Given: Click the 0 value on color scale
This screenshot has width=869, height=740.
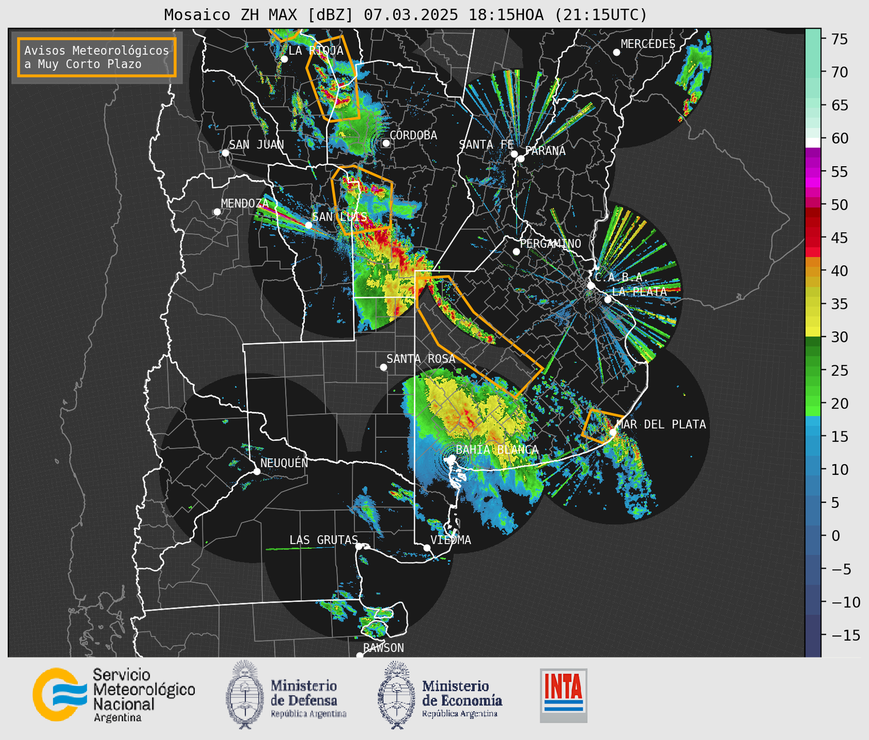Looking at the screenshot, I should 836,536.
